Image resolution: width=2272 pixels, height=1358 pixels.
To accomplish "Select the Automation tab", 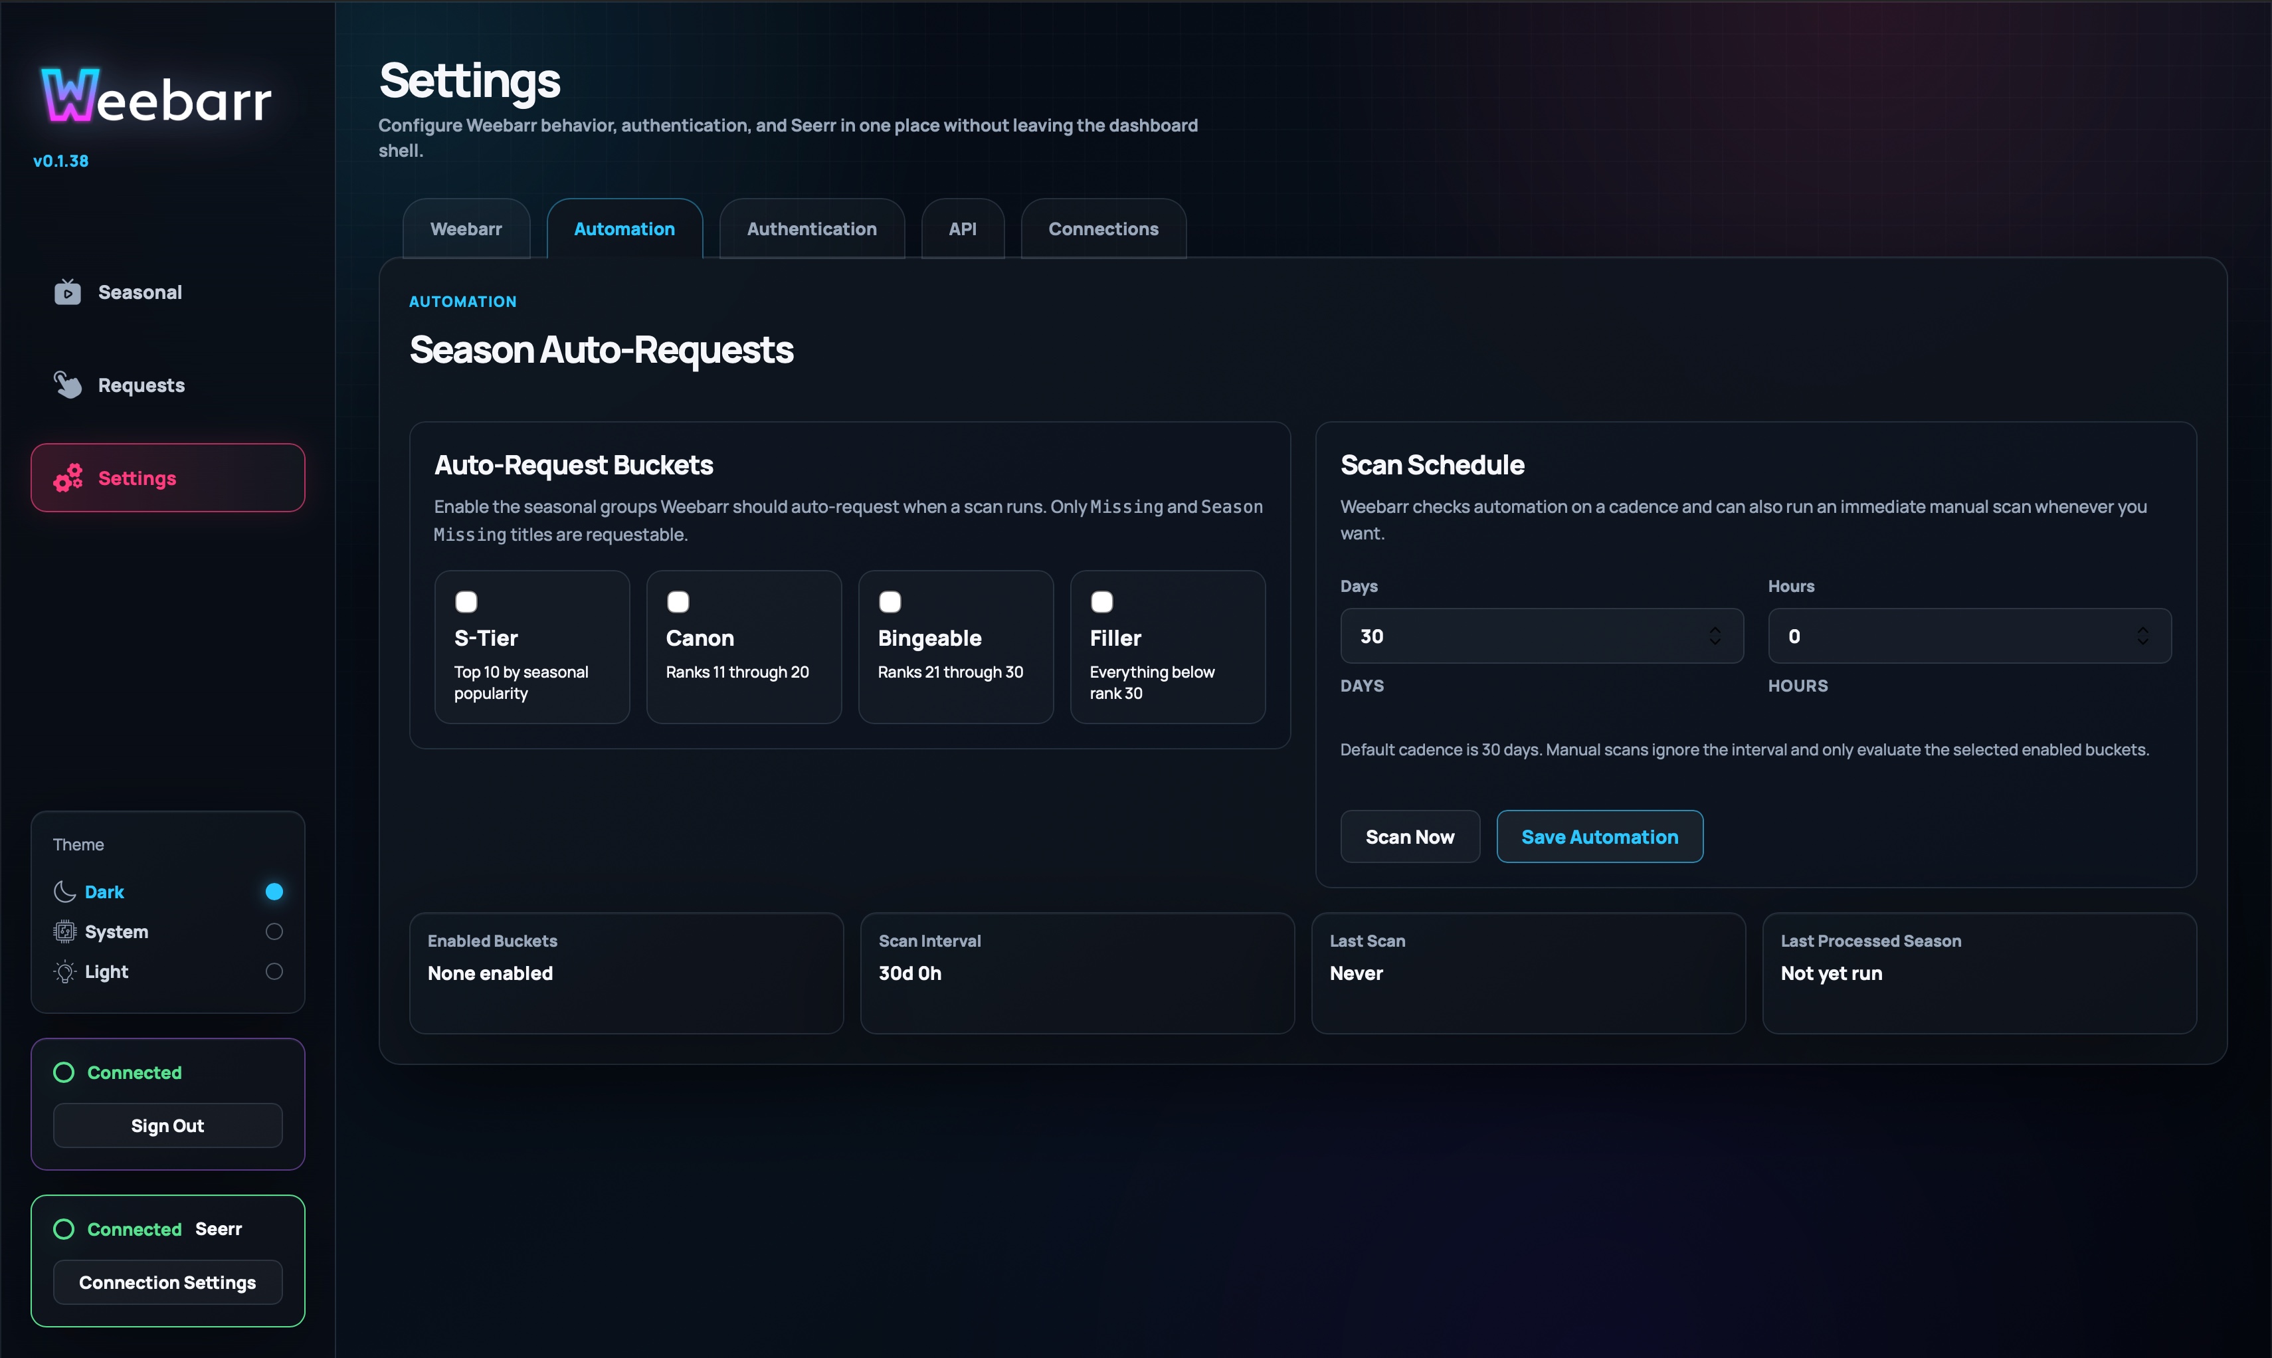I will (x=625, y=229).
